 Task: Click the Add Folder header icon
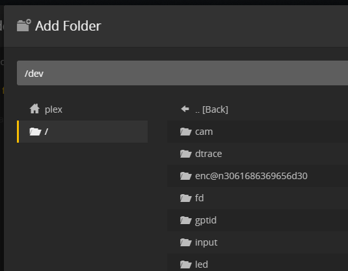click(x=24, y=25)
